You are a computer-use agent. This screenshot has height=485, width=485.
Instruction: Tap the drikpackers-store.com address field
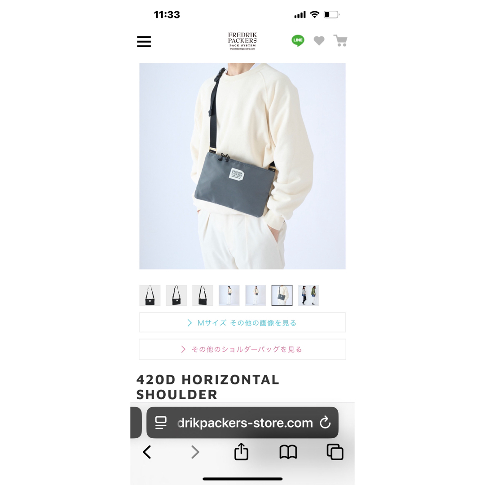[x=242, y=423]
